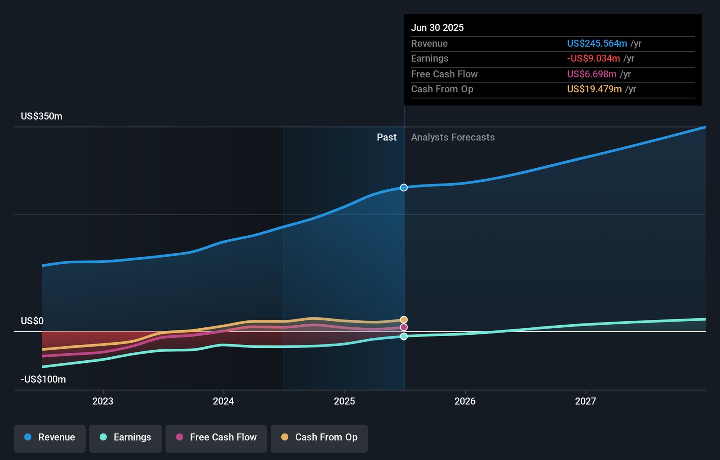Toggle Cash From Op legend item
The image size is (720, 460).
pyautogui.click(x=319, y=437)
